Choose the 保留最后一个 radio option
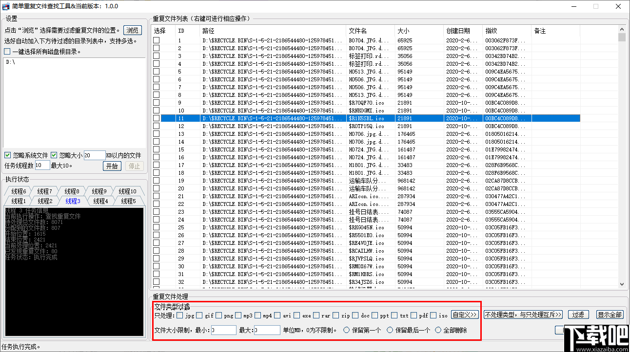Image resolution: width=630 pixels, height=352 pixels. click(x=390, y=330)
